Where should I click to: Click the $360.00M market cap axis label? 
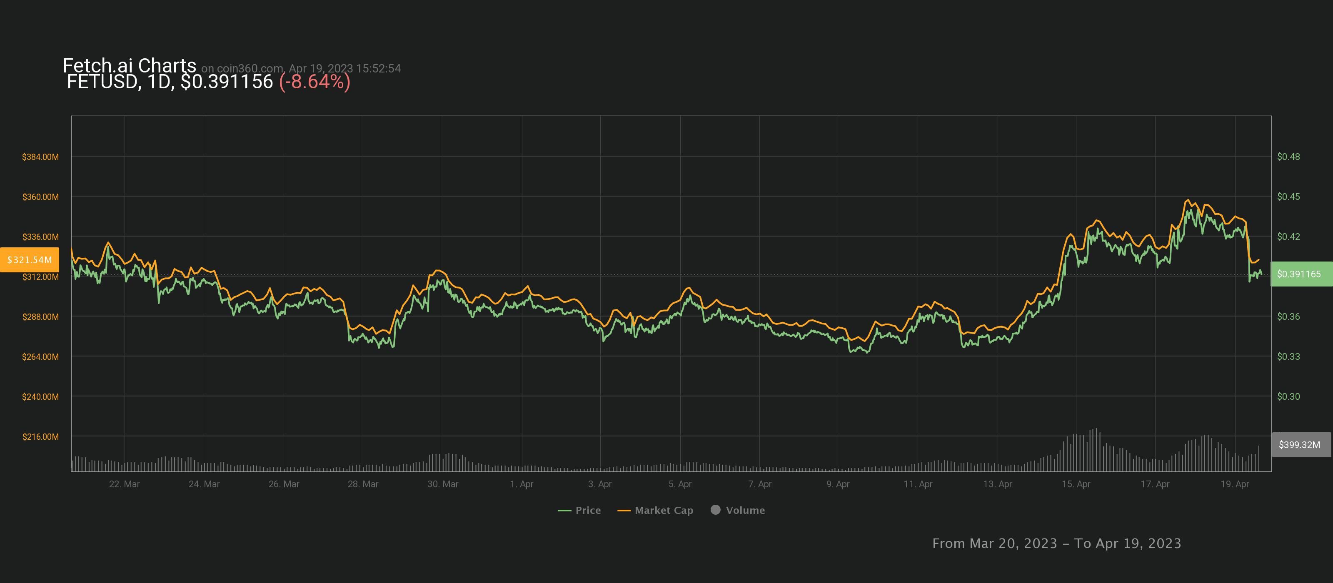40,197
